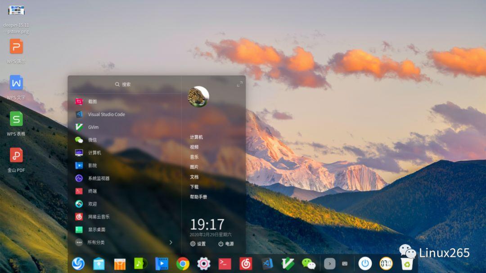Open the System Monitor (系统监视器) app
This screenshot has width=486, height=273.
click(103, 178)
